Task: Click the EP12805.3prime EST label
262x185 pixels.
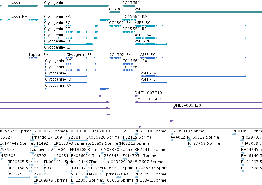Action: [86, 181]
